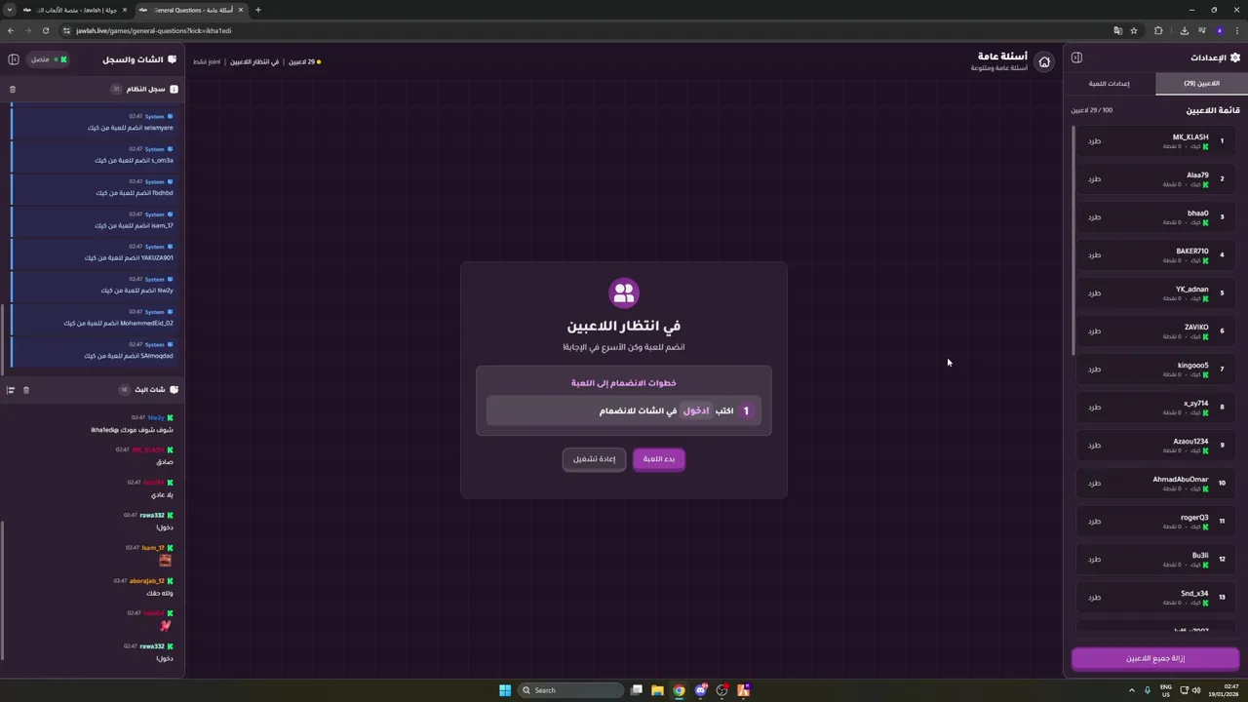This screenshot has width=1248, height=702.
Task: Clear the stream chat with its trash icon
Action: tap(26, 390)
